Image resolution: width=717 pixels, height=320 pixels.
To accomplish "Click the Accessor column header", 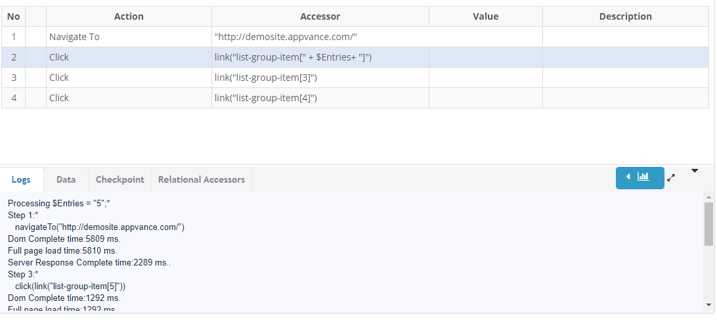I will tap(320, 16).
